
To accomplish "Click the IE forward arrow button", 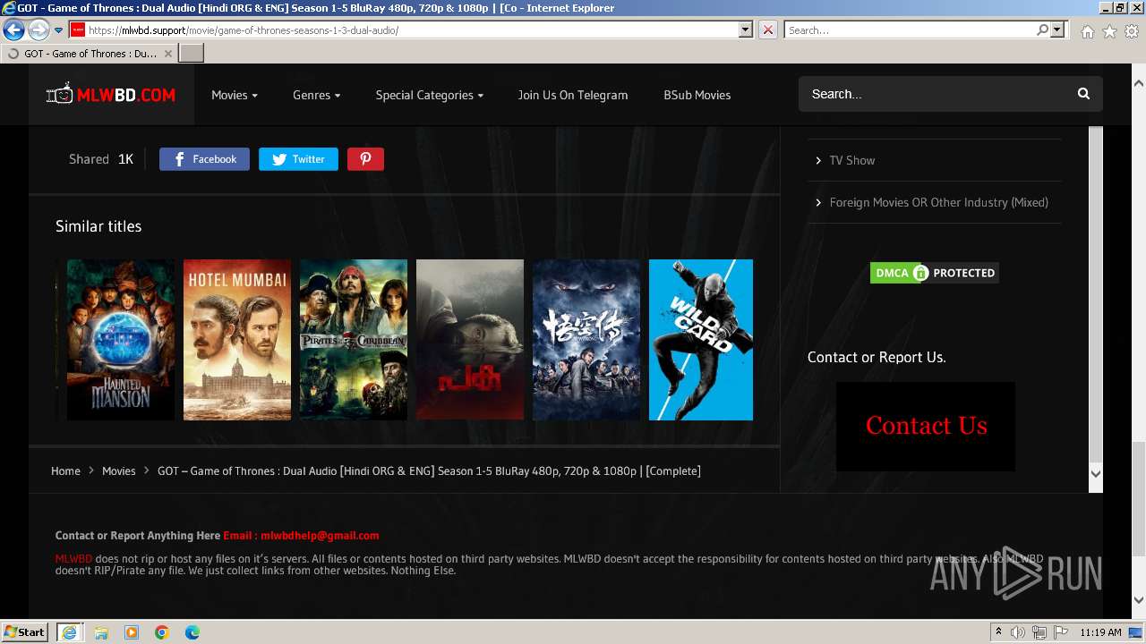I will pyautogui.click(x=38, y=30).
